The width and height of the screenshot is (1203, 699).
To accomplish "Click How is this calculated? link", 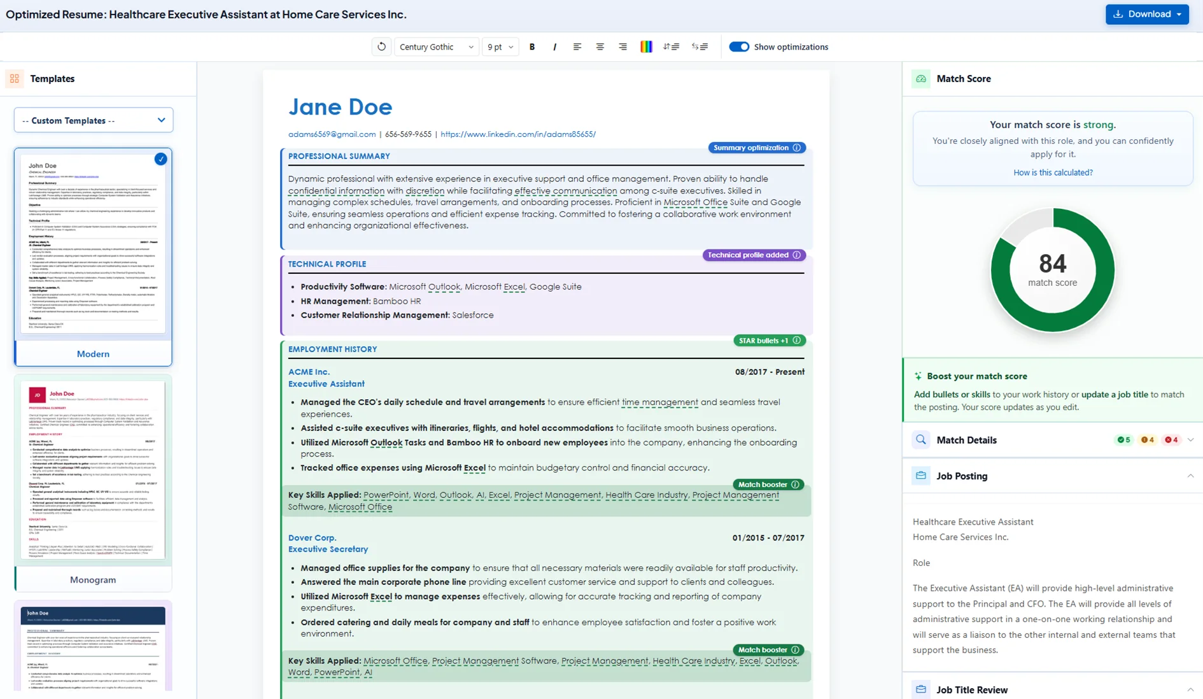I will point(1053,173).
